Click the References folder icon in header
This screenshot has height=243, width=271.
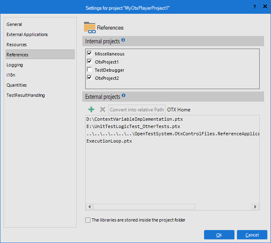[x=89, y=28]
